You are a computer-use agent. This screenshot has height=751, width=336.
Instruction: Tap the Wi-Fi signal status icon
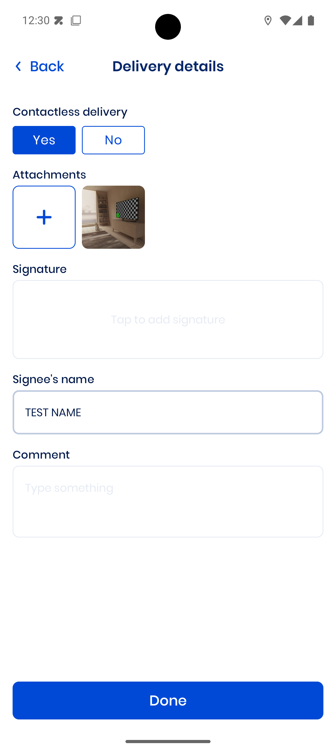(x=285, y=21)
